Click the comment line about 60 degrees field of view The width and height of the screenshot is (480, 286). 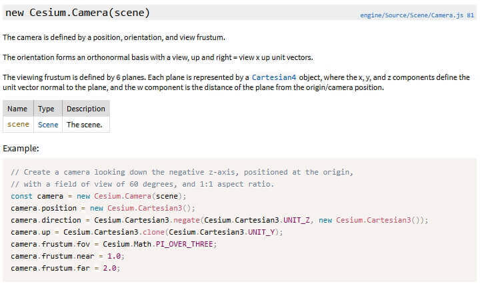(x=143, y=184)
